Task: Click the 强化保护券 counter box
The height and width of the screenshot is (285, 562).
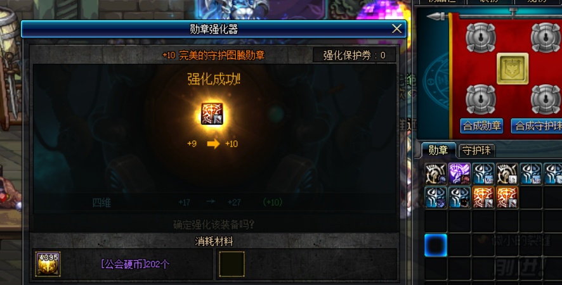Action: [355, 55]
